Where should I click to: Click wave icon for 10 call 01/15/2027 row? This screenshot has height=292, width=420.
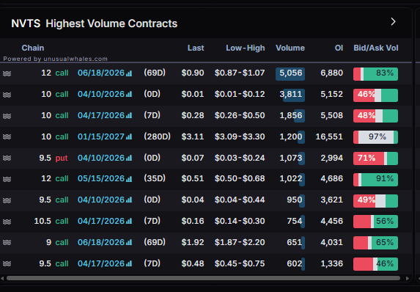tap(7, 136)
